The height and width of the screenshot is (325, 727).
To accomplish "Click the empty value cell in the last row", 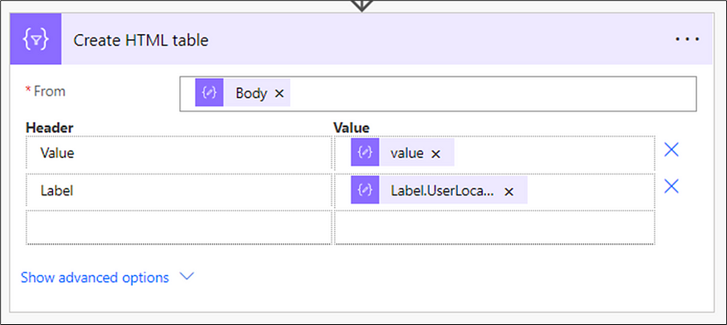I will (494, 227).
